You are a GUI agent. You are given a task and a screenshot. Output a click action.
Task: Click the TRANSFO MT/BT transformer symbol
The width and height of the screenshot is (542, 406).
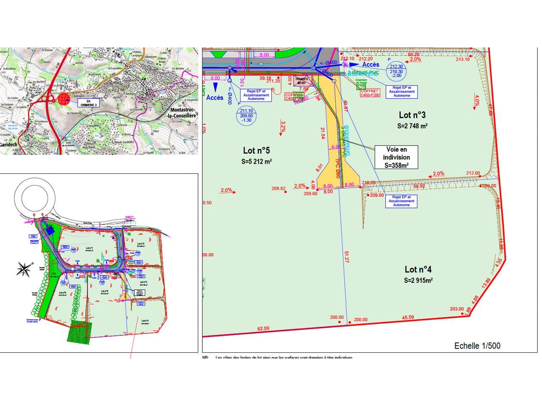pos(302,80)
